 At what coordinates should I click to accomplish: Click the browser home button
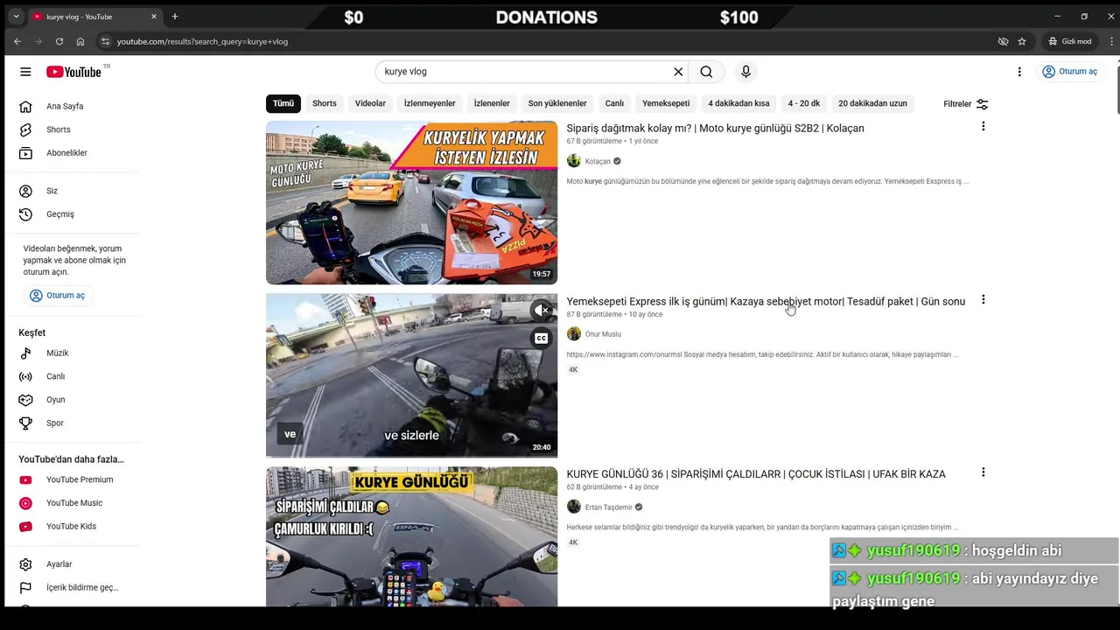[80, 41]
